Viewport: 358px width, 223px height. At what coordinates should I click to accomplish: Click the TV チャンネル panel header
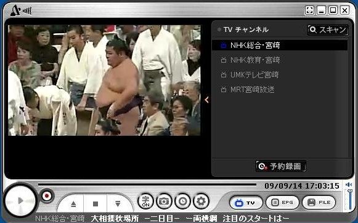(246, 29)
